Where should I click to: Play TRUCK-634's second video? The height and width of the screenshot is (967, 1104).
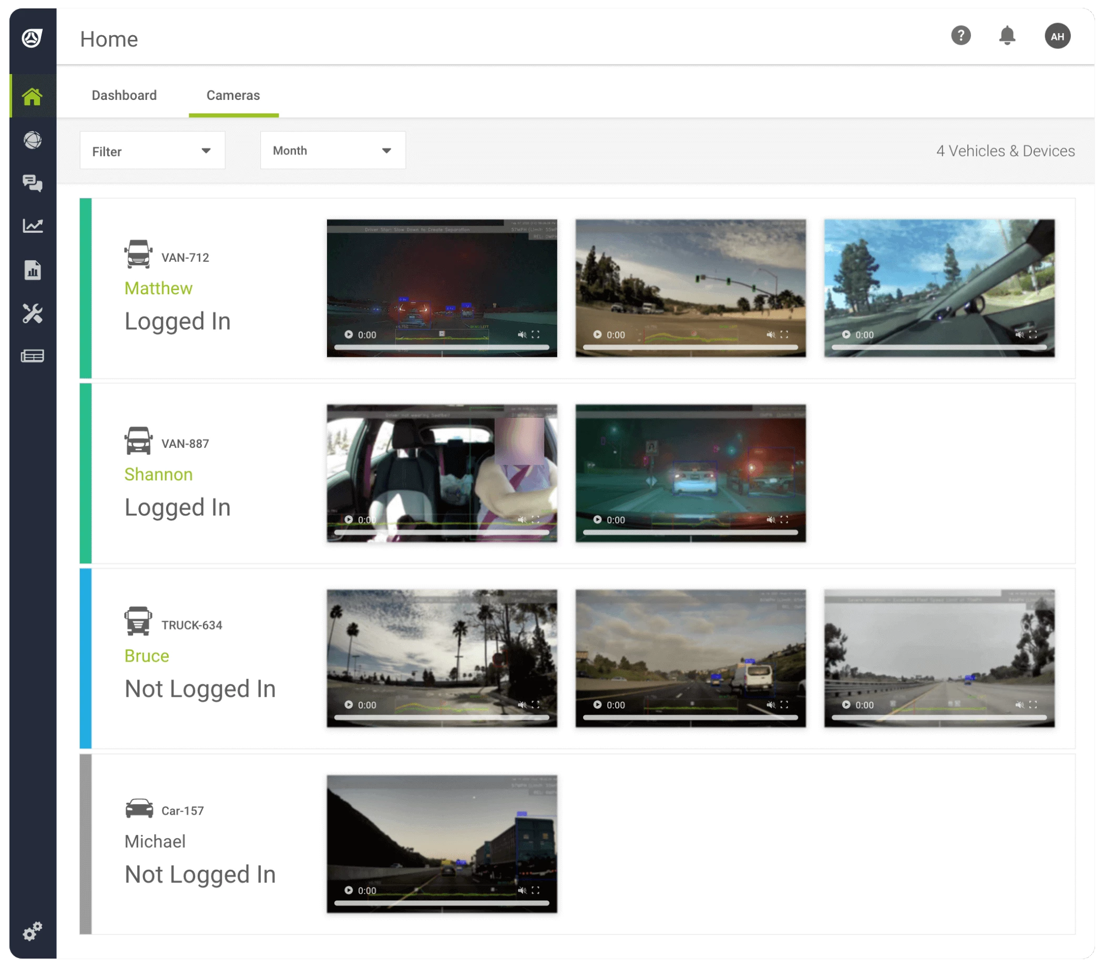pos(597,705)
